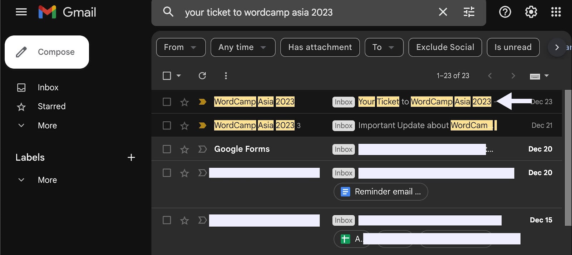Screen dimensions: 572x255
Task: Go to newer results arrow
Action: pyautogui.click(x=490, y=76)
